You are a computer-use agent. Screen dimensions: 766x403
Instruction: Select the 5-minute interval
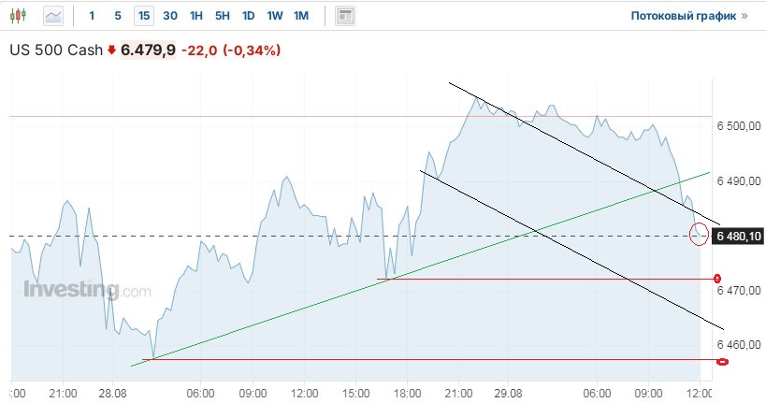117,16
